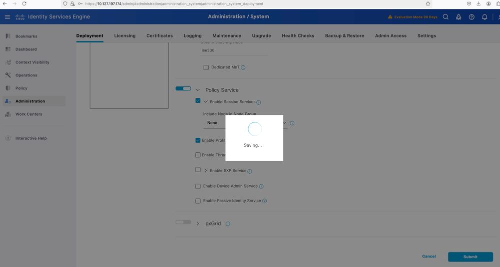Click info icon next to Dedicated MnT
Screen dimensions: 500x267
click(x=243, y=67)
